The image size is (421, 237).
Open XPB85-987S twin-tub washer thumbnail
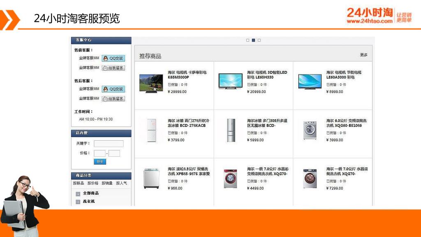pos(151,178)
